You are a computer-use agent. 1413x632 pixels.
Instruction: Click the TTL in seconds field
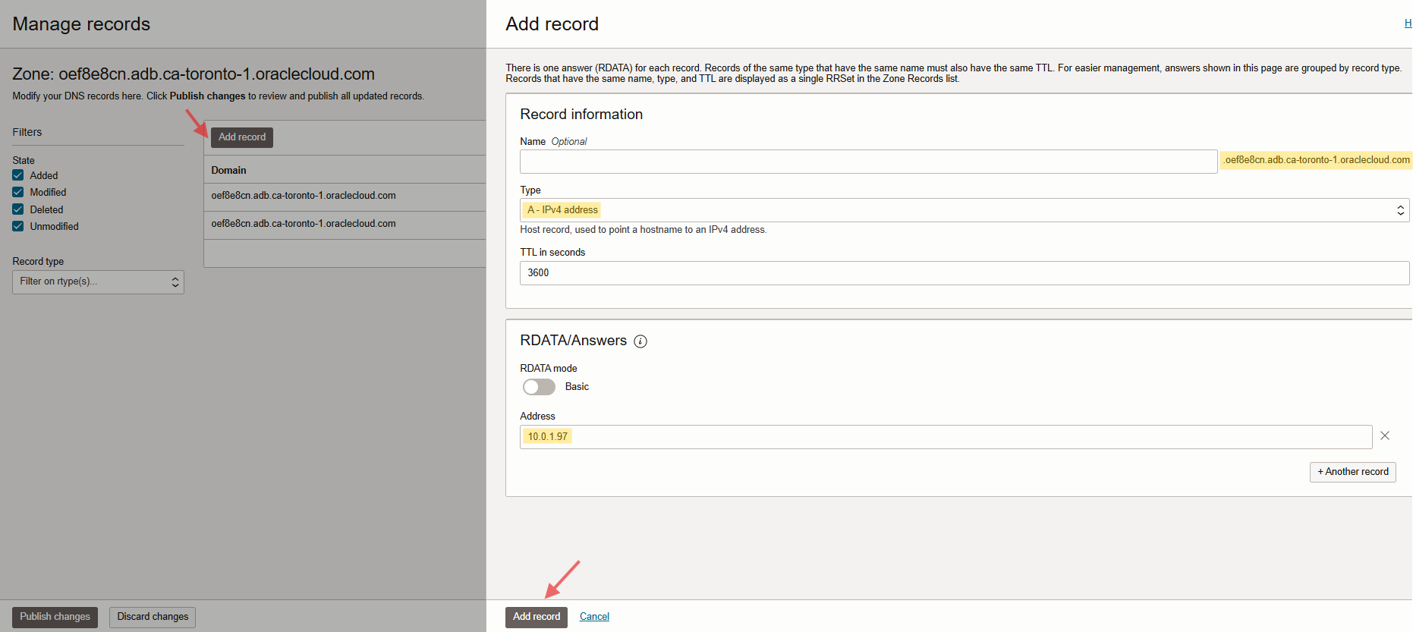(964, 273)
